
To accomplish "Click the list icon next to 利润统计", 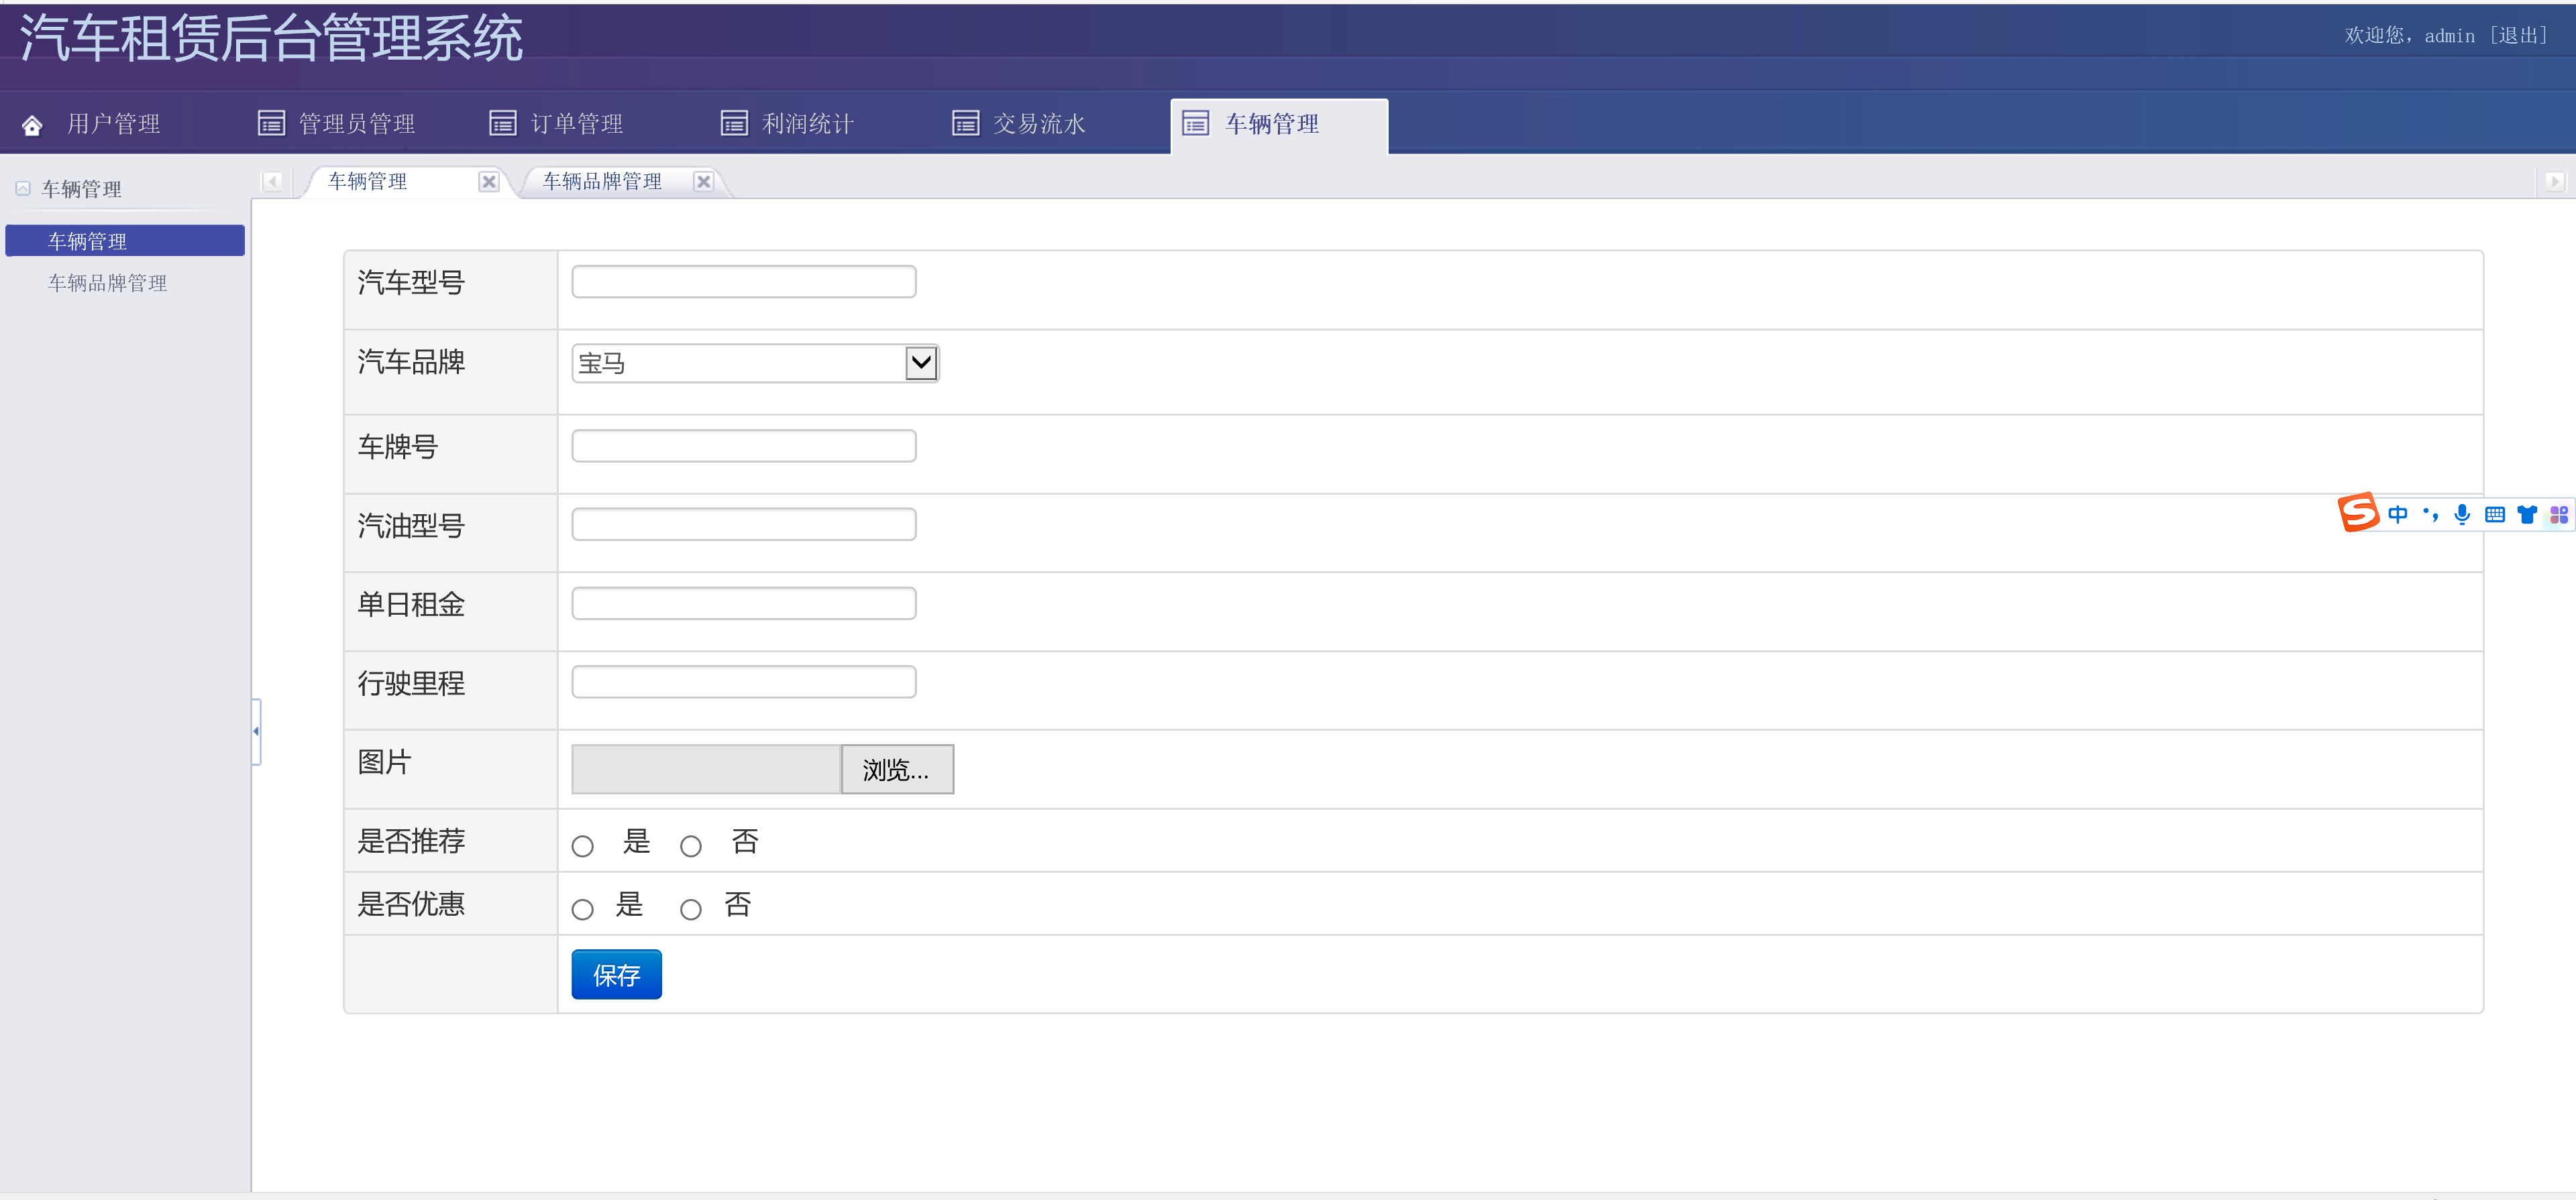I will point(734,123).
